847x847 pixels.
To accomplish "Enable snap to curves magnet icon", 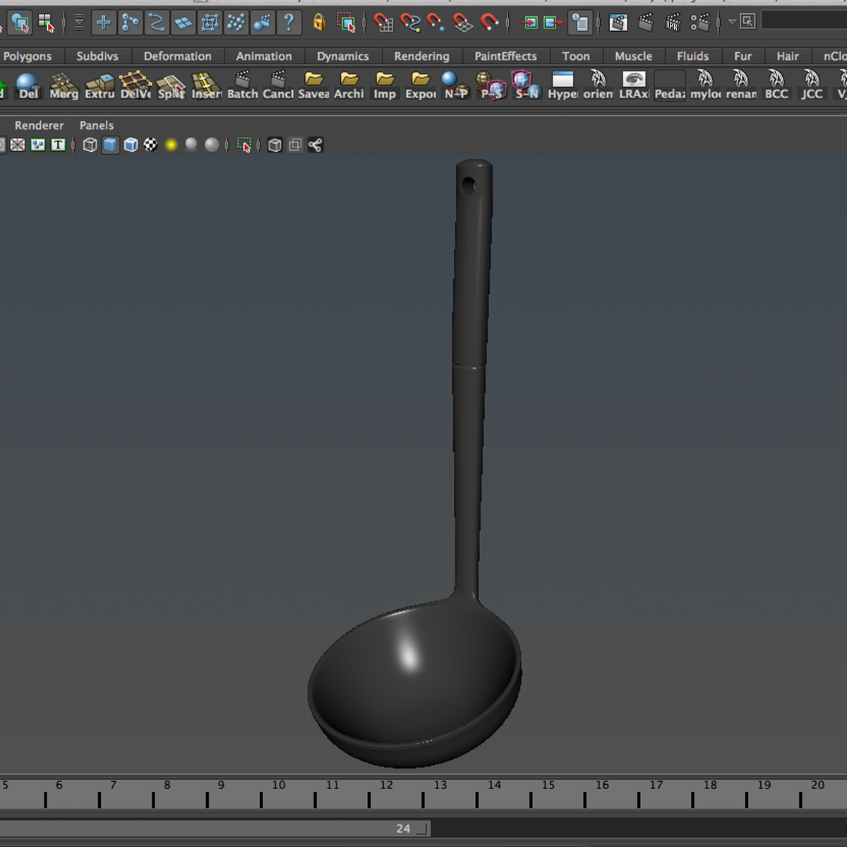I will pos(410,23).
